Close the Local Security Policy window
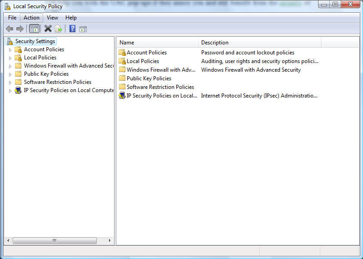Viewport: 363px width, 259px height. (350, 5)
